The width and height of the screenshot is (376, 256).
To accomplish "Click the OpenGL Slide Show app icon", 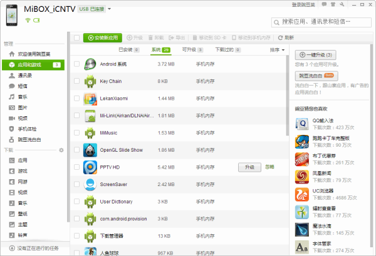I will pyautogui.click(x=90, y=150).
